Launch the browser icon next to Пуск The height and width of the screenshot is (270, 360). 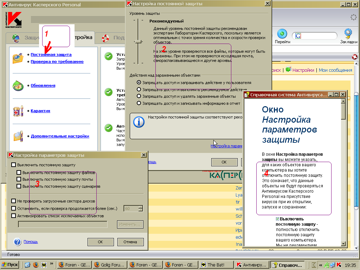[27, 265]
